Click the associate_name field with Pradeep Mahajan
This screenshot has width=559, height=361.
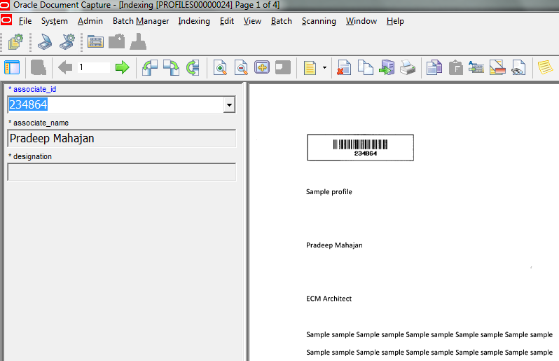tap(121, 139)
